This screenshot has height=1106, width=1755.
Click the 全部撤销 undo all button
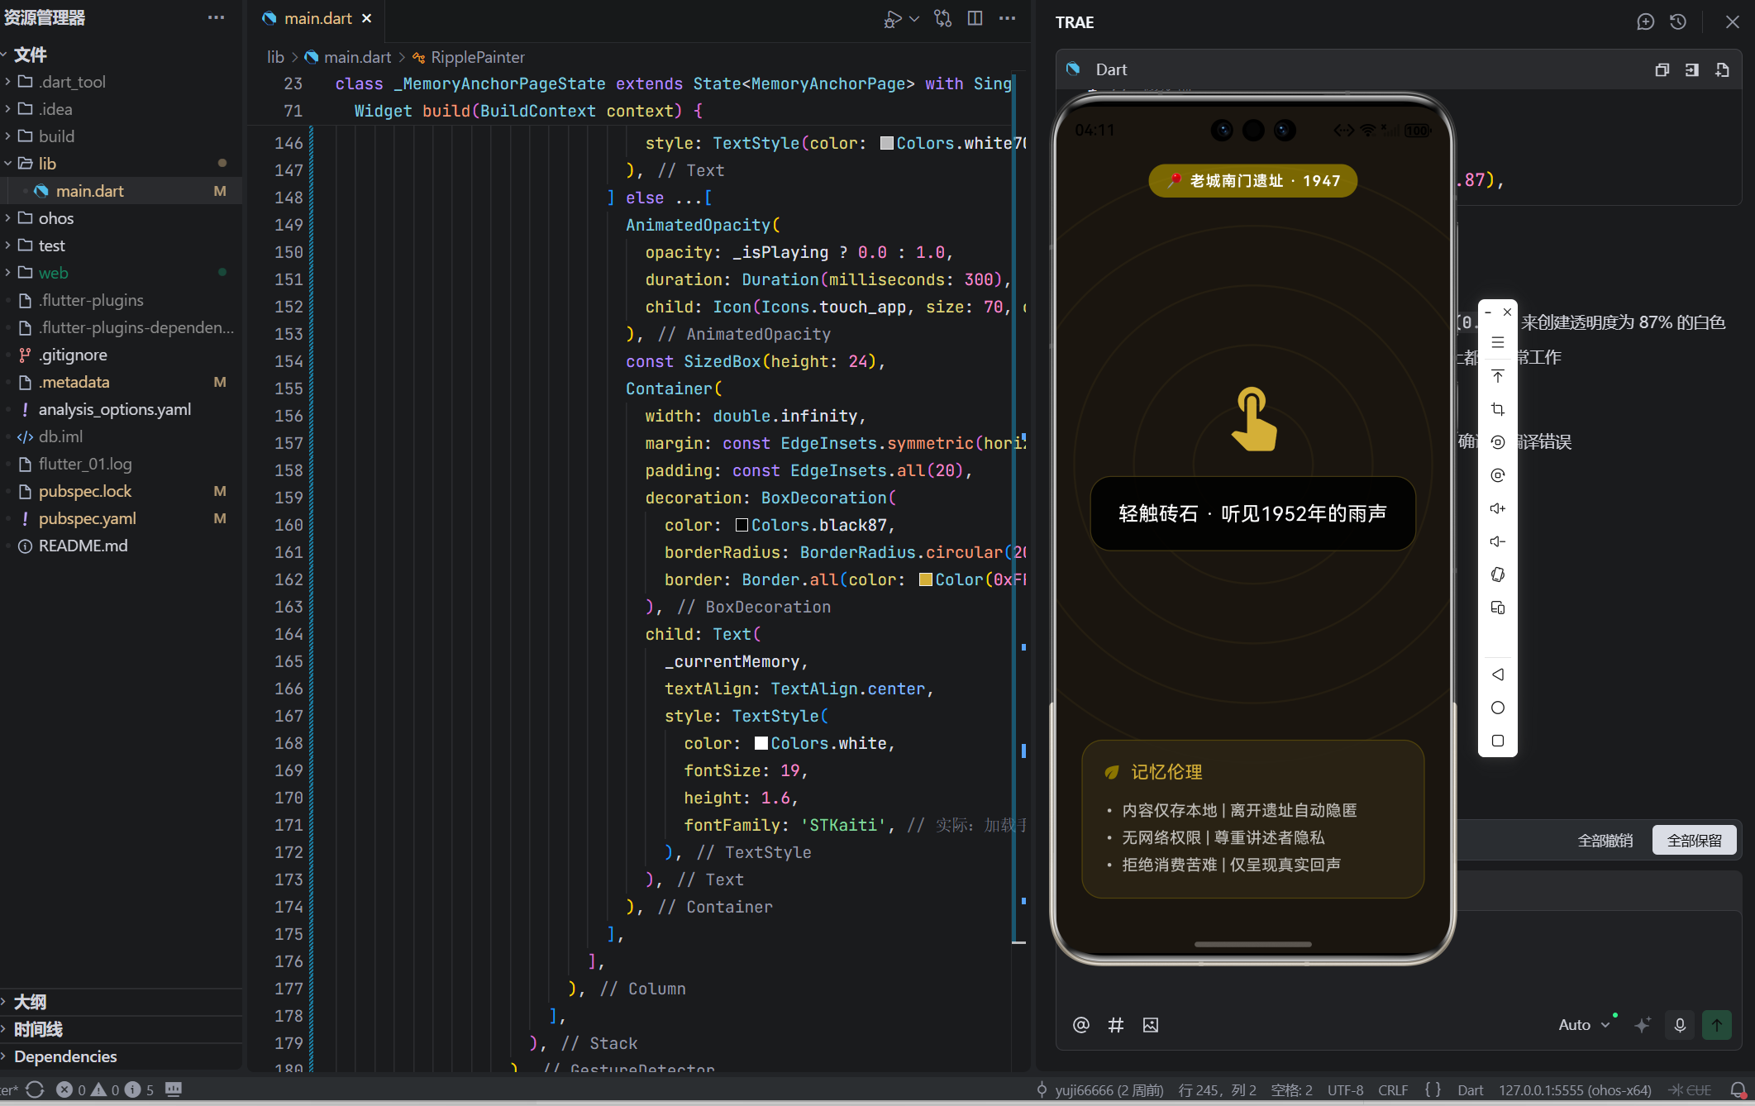(x=1605, y=840)
